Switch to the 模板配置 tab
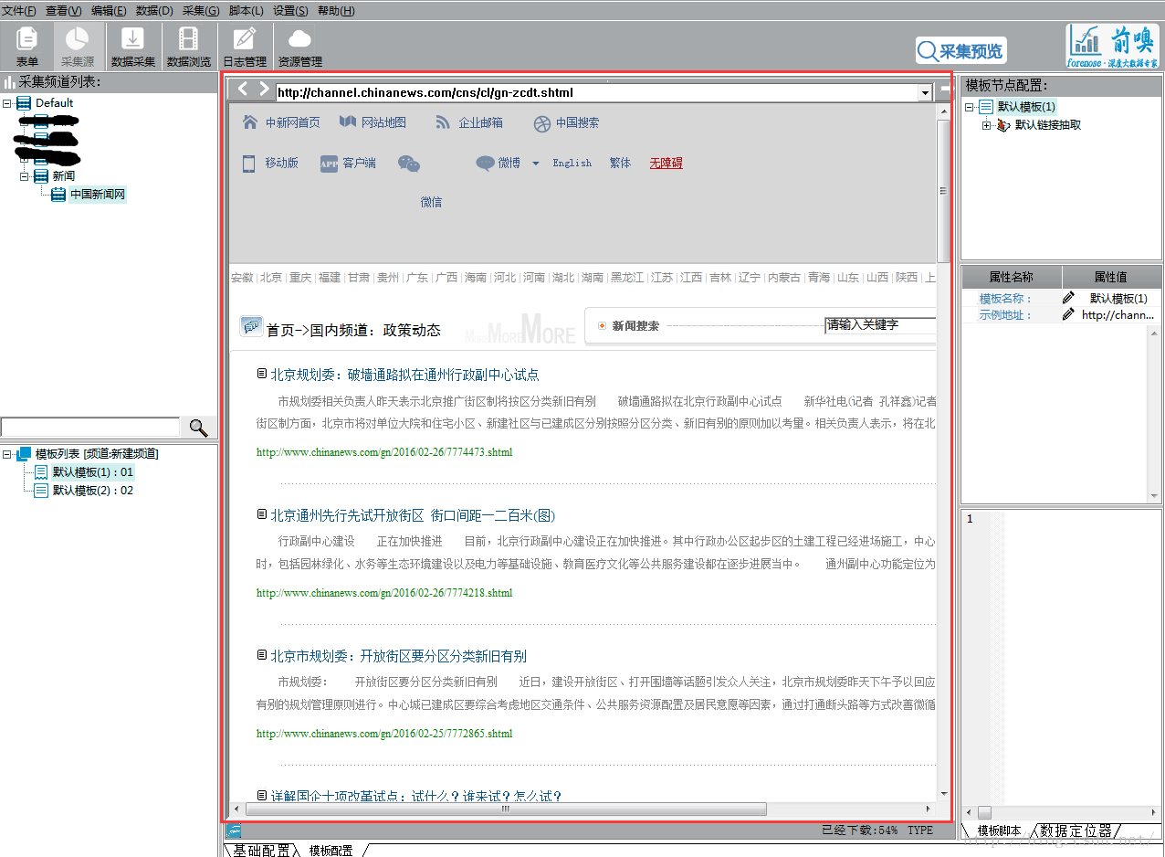The height and width of the screenshot is (857, 1165). (331, 850)
